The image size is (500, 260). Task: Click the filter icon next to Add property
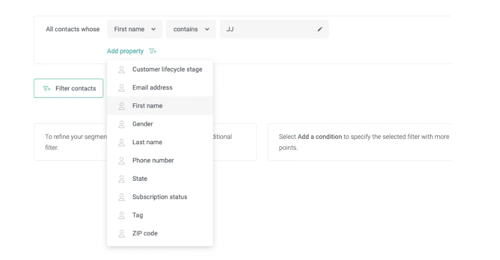point(153,51)
